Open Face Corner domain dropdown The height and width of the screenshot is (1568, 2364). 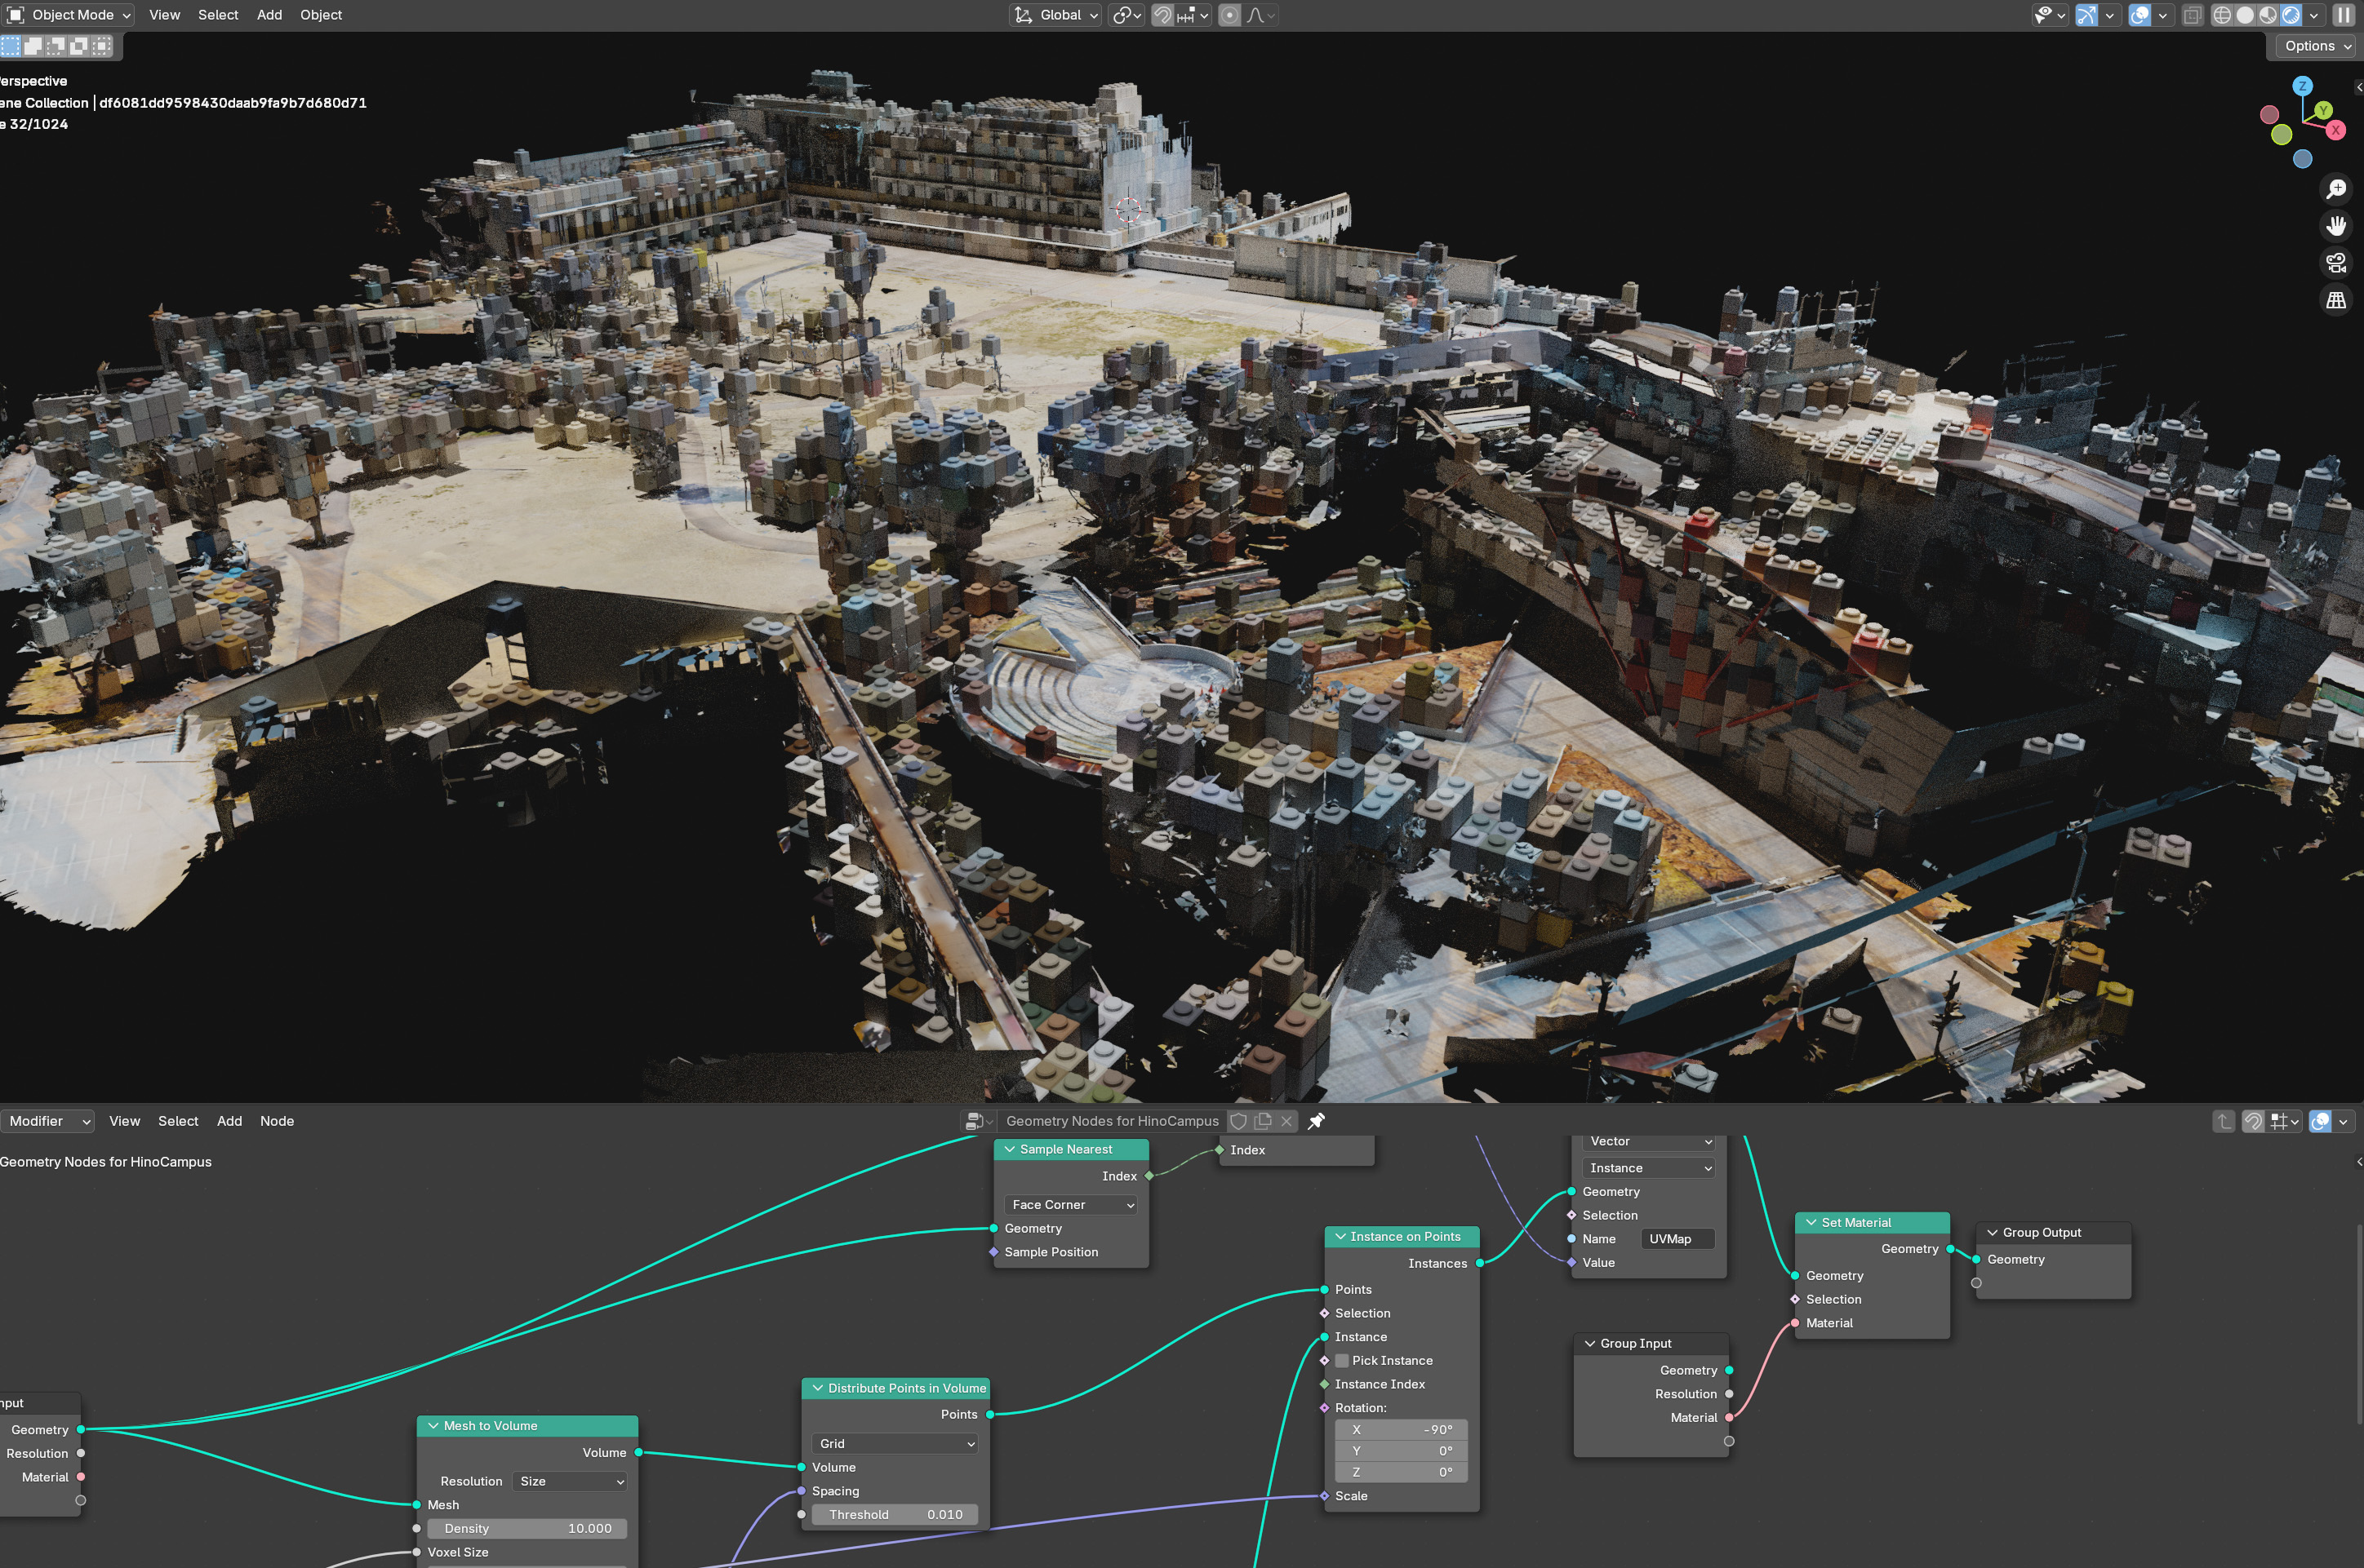[1070, 1205]
